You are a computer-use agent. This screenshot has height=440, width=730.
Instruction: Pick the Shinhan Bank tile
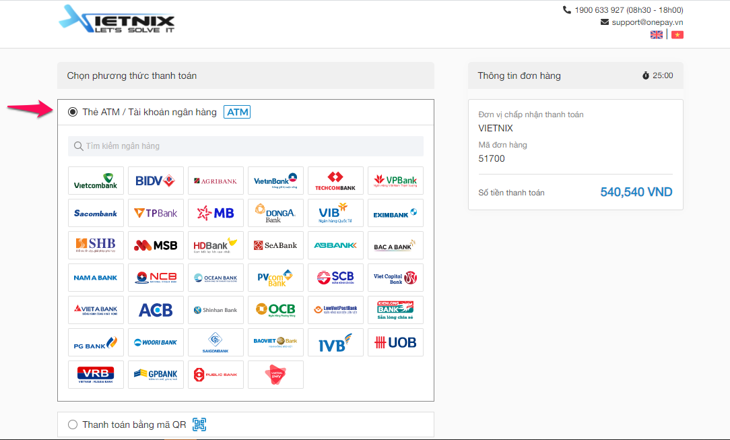point(216,310)
